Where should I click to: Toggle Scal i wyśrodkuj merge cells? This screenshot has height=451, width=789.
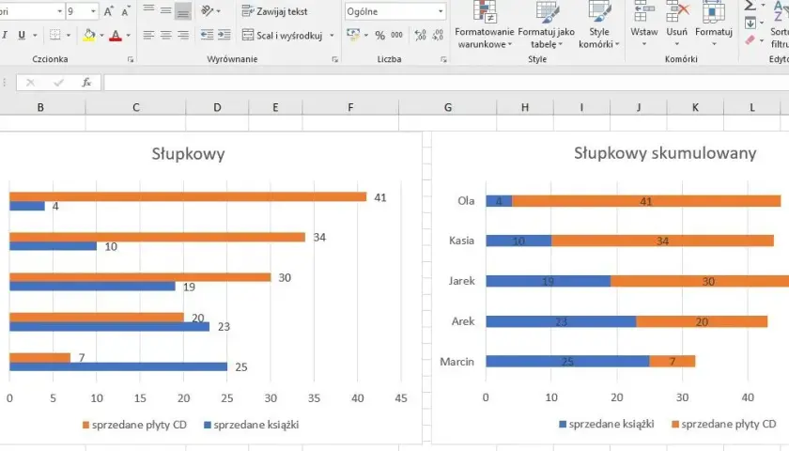click(283, 35)
